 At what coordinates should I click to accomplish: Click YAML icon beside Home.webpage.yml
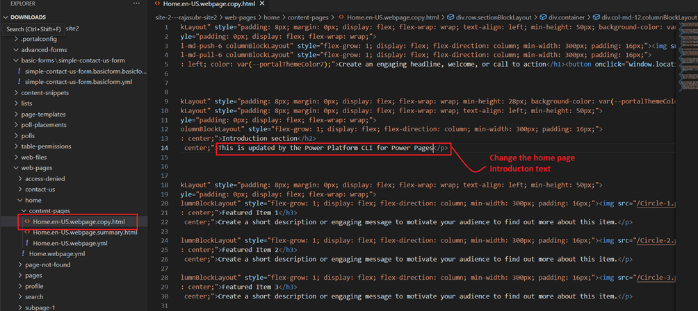24,254
